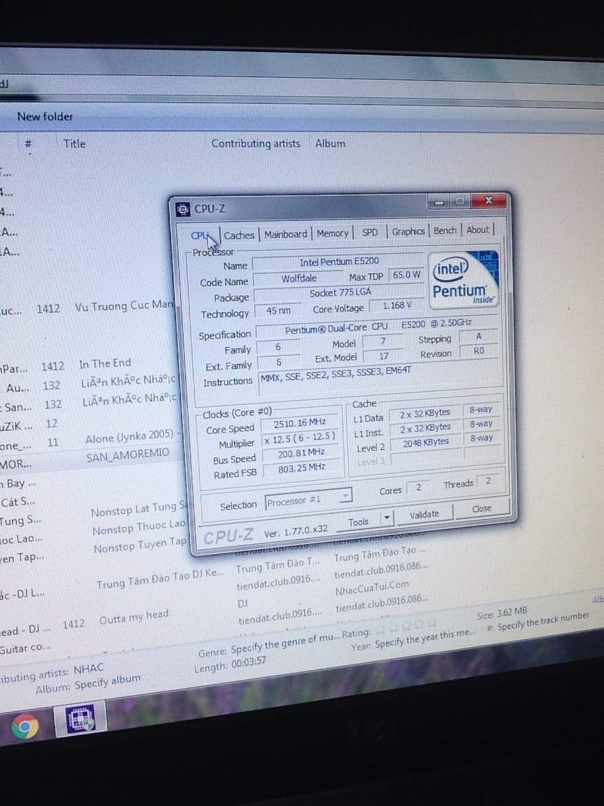The height and width of the screenshot is (806, 604).
Task: Click the CPU-Z icon in the title bar
Action: pos(182,209)
